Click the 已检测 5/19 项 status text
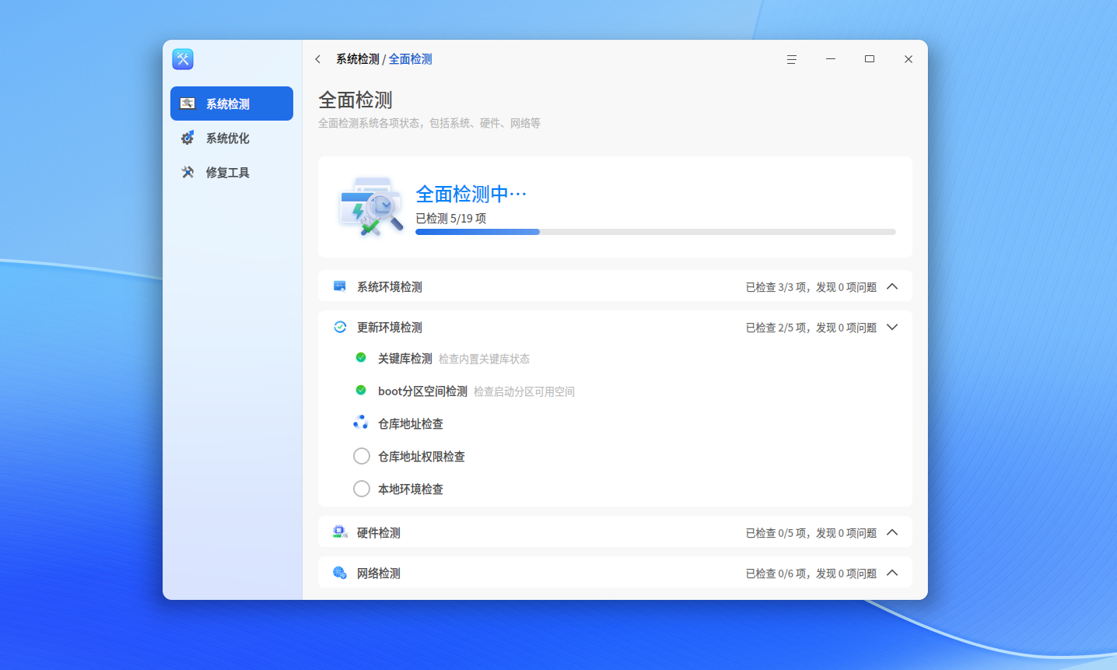The height and width of the screenshot is (670, 1117). click(451, 219)
